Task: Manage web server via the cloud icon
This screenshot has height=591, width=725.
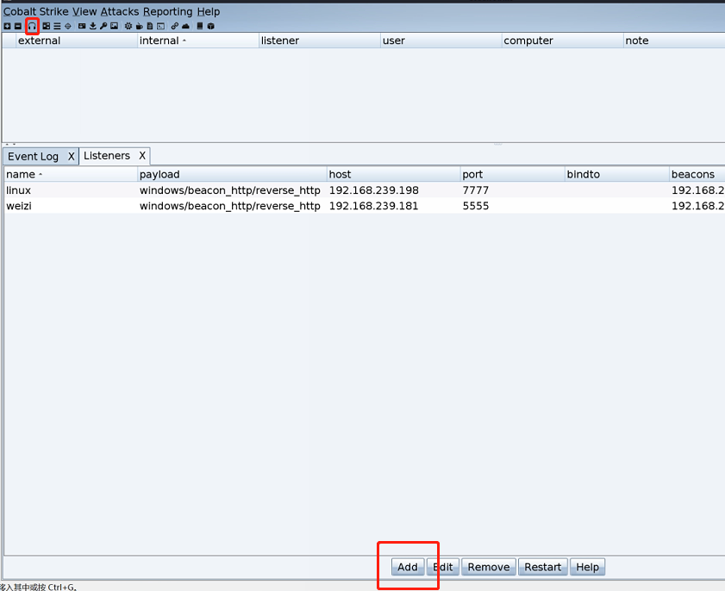Action: tap(185, 26)
